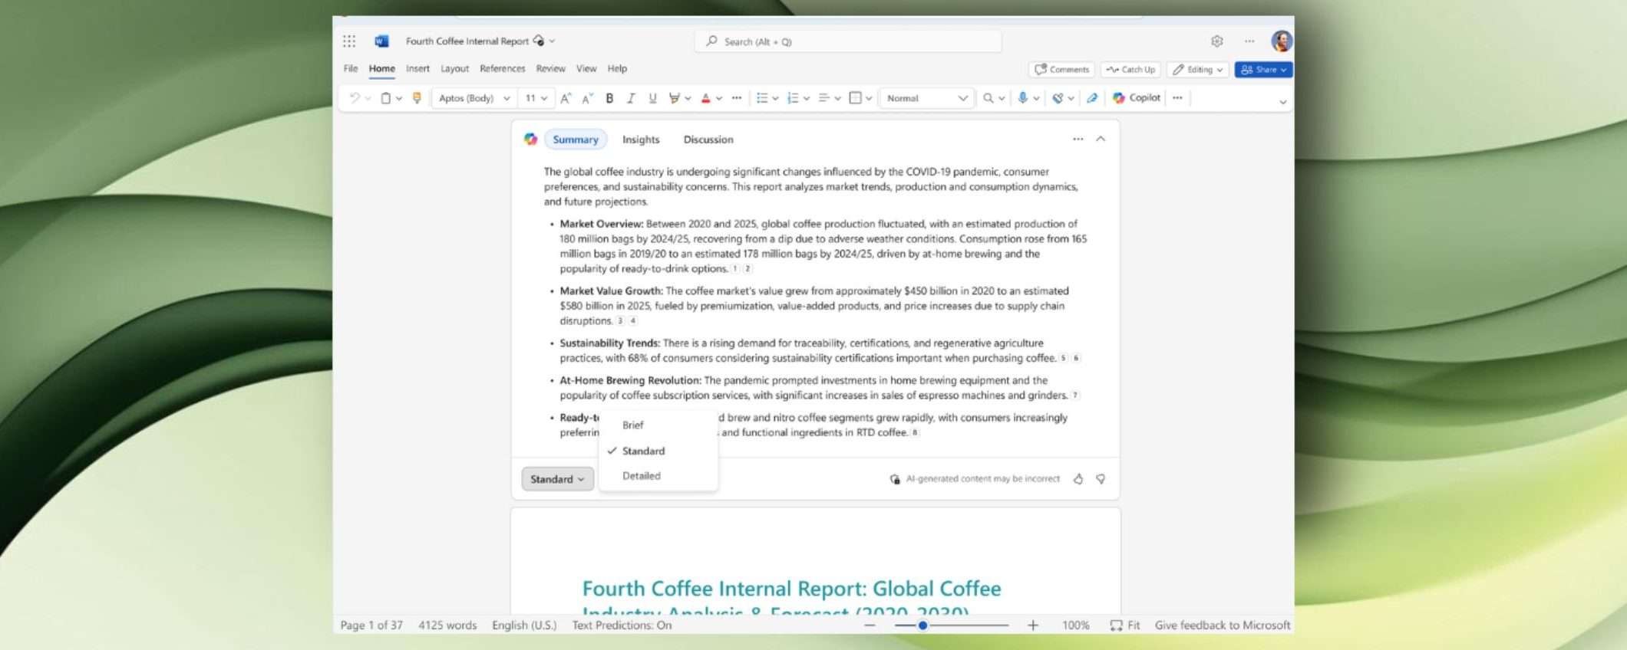The height and width of the screenshot is (650, 1627).
Task: Select the Brief summary length option
Action: [x=633, y=425]
